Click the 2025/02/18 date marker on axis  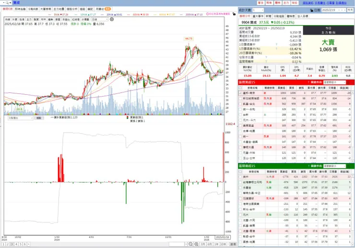pos(222,237)
